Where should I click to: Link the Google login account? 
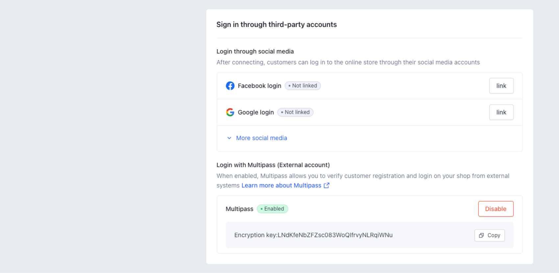pyautogui.click(x=501, y=112)
